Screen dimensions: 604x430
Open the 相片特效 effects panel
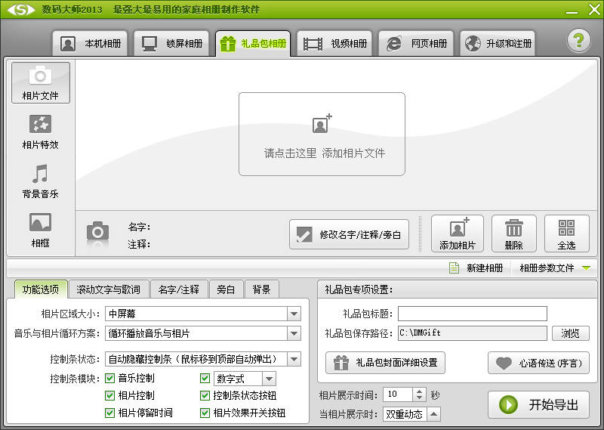point(41,132)
